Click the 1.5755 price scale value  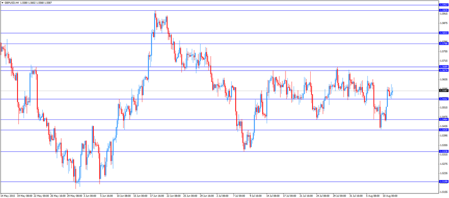(444, 51)
